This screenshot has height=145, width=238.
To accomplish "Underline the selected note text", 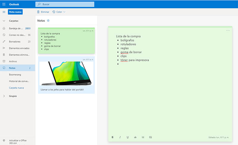I will (128, 137).
